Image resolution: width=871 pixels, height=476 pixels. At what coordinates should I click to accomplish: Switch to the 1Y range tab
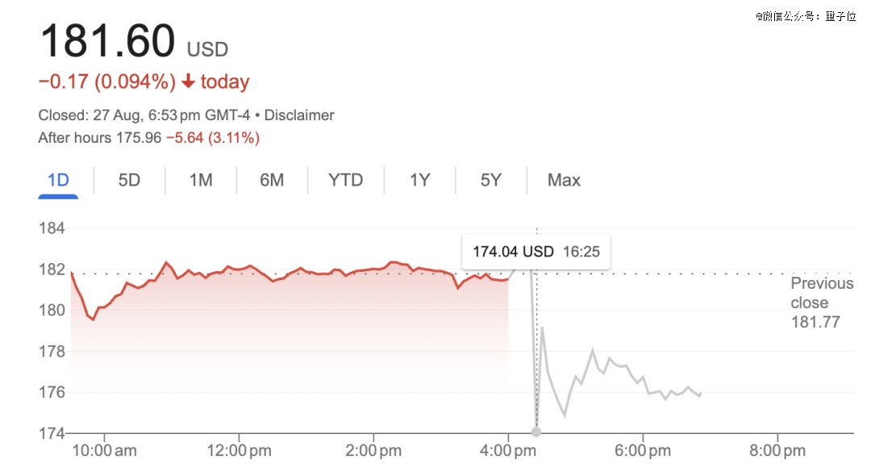point(419,180)
